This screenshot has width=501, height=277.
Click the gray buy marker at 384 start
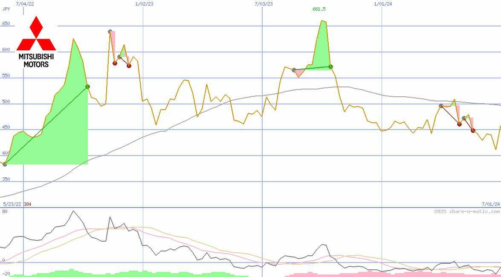[5, 164]
